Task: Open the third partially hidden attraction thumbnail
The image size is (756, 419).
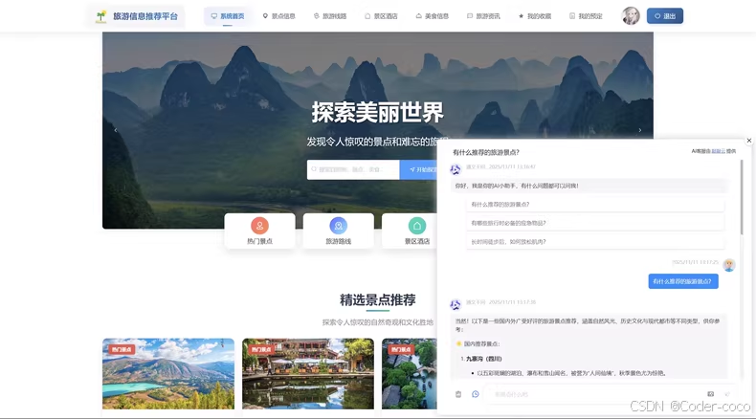Action: [x=410, y=374]
